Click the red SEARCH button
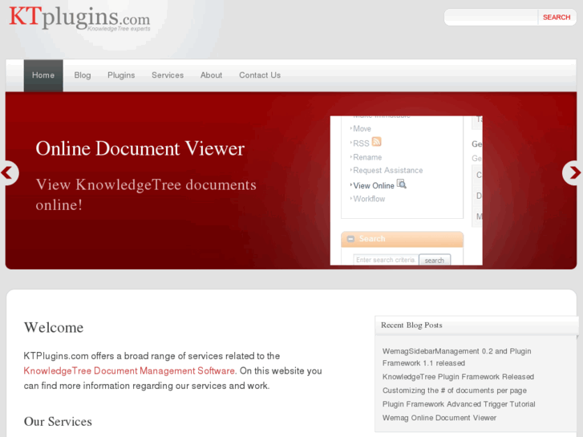583x437 pixels. pyautogui.click(x=557, y=18)
